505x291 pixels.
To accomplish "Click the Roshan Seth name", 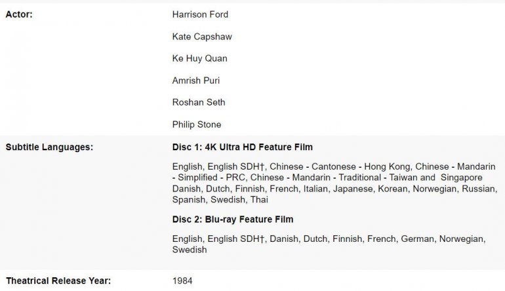I will (199, 102).
